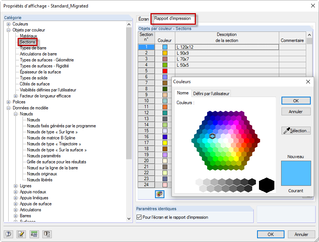Viewport: 319px width, 242px height.
Task: Click the dark blue swatch of section 16
Action: (x=165, y=137)
